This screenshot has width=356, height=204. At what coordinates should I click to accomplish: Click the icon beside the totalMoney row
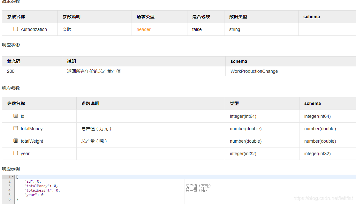point(16,128)
